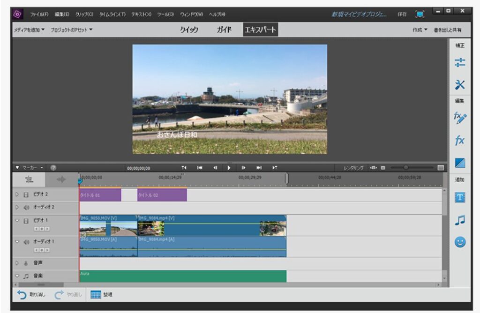Switch to the クイック view tab
480x313 pixels.
pyautogui.click(x=189, y=30)
